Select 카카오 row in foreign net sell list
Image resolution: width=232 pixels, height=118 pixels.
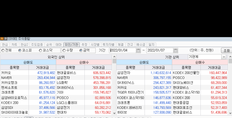coord(28,73)
